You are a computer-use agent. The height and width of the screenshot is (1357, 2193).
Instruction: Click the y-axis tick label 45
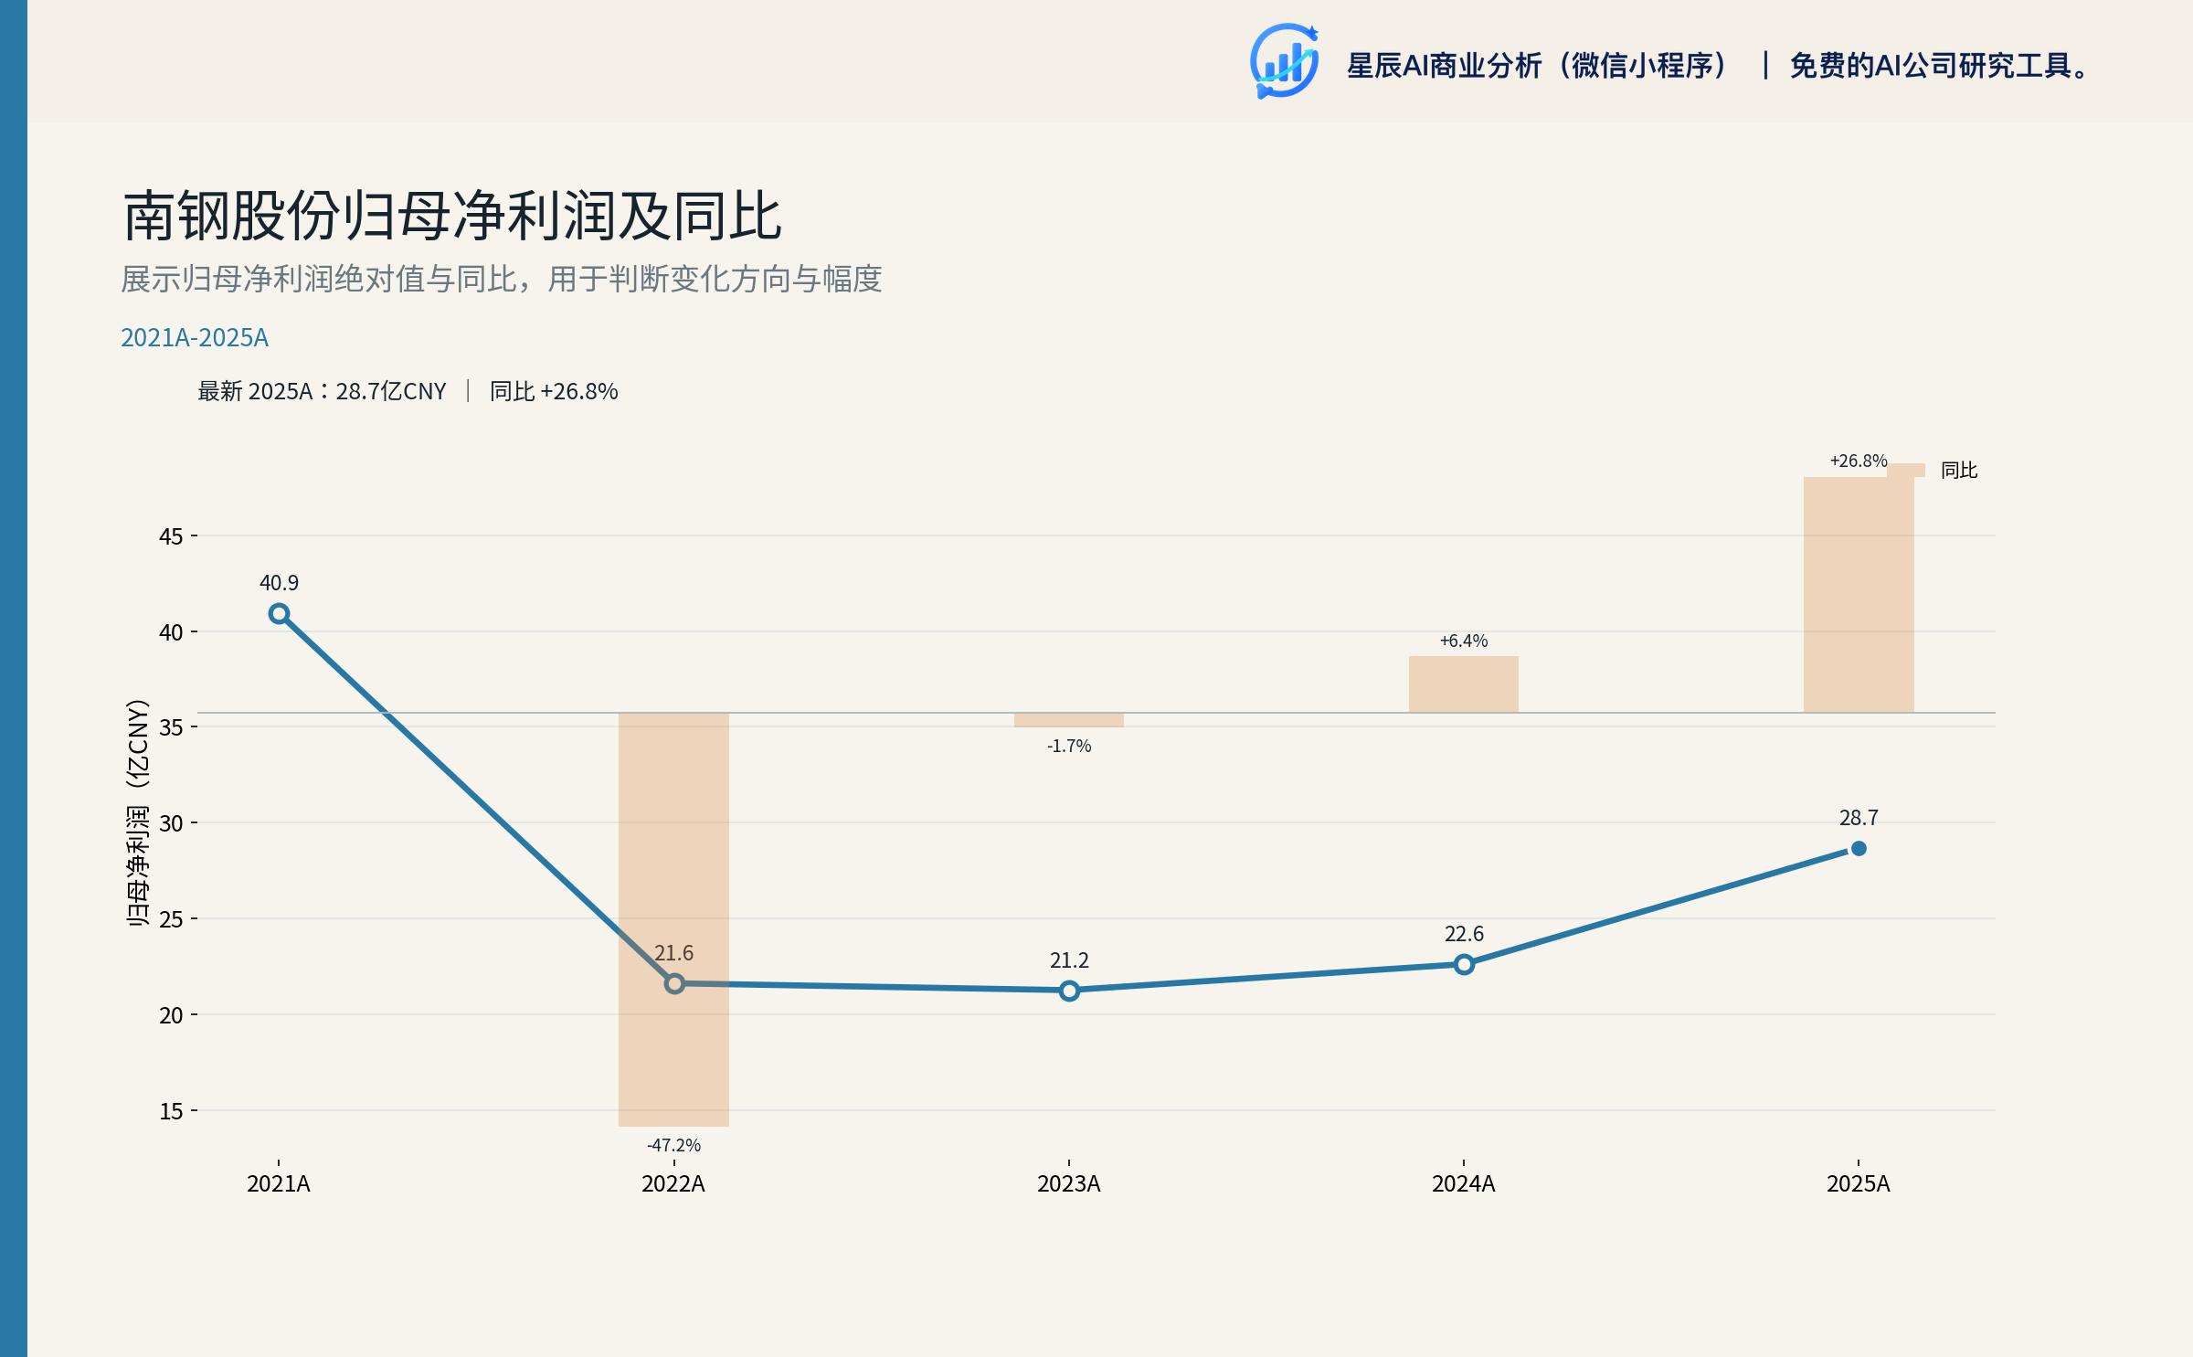point(171,536)
